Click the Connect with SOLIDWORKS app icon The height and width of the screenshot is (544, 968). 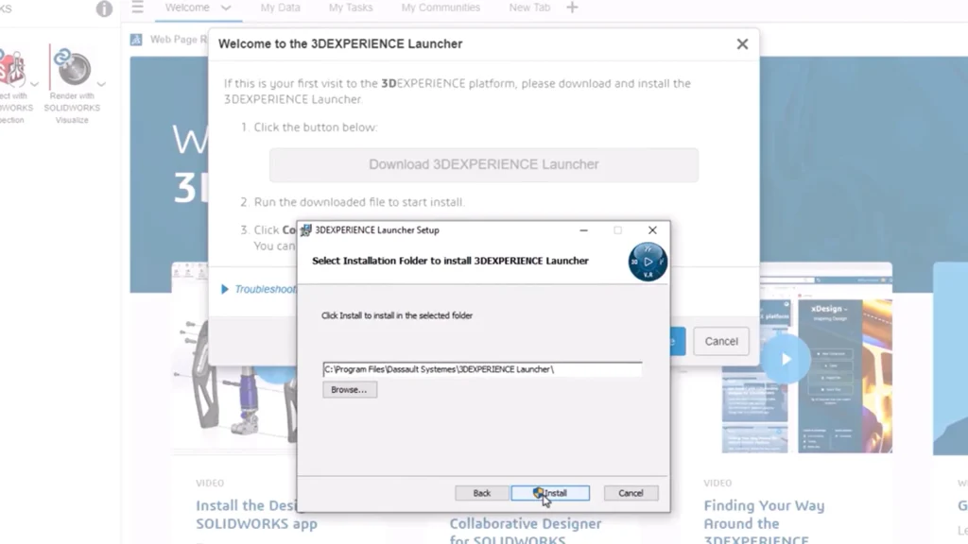(x=12, y=67)
